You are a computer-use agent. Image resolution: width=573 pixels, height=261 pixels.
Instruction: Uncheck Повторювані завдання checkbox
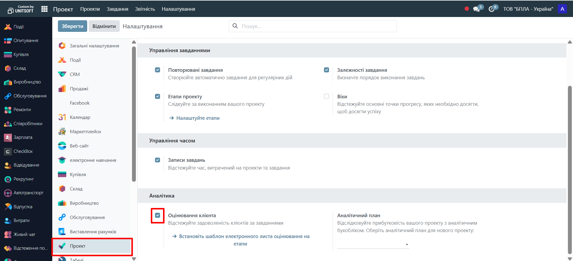tap(158, 70)
